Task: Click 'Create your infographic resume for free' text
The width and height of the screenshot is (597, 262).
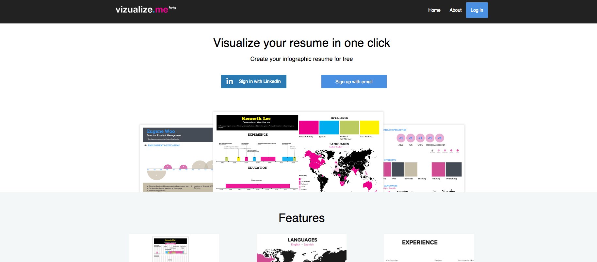Action: [x=301, y=59]
